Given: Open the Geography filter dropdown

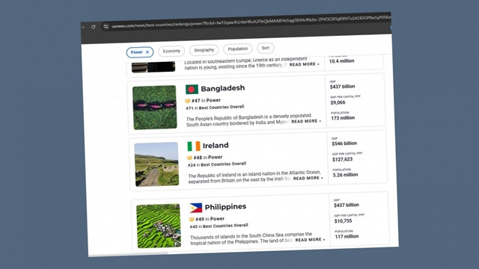Looking at the screenshot, I should tap(204, 50).
